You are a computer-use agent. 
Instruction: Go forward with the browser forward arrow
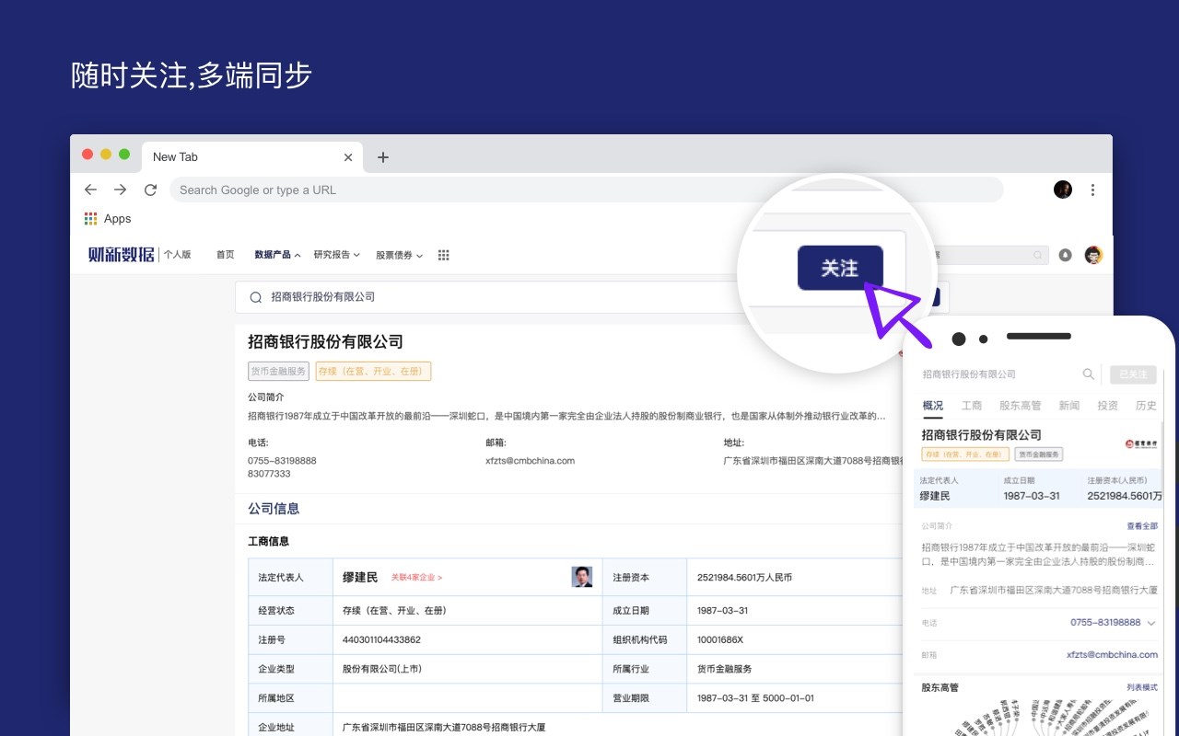121,190
